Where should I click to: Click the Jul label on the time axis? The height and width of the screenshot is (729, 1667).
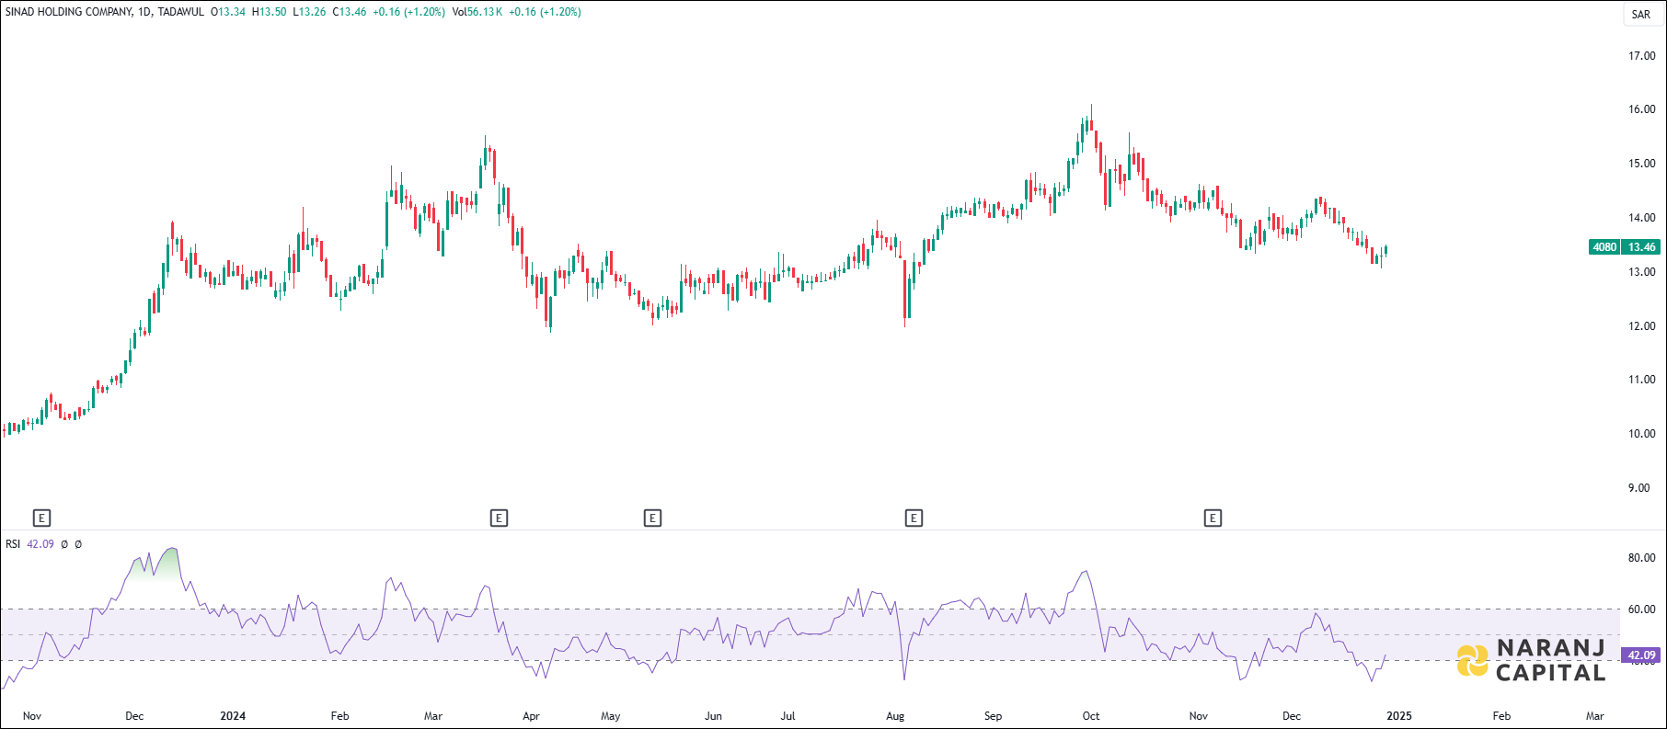[x=788, y=716]
